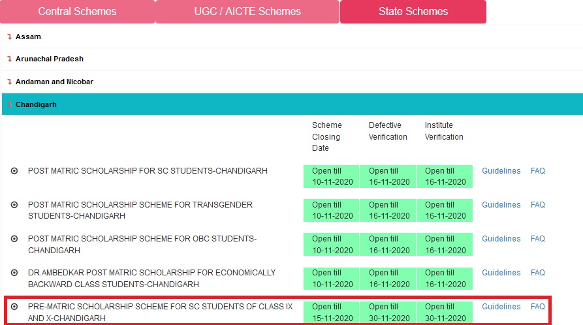
Task: View Guidelines for Transgender Students scheme
Action: pos(501,205)
